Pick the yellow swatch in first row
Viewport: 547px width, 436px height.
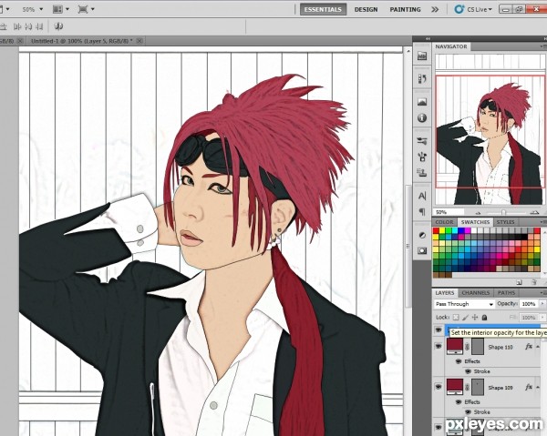442,230
